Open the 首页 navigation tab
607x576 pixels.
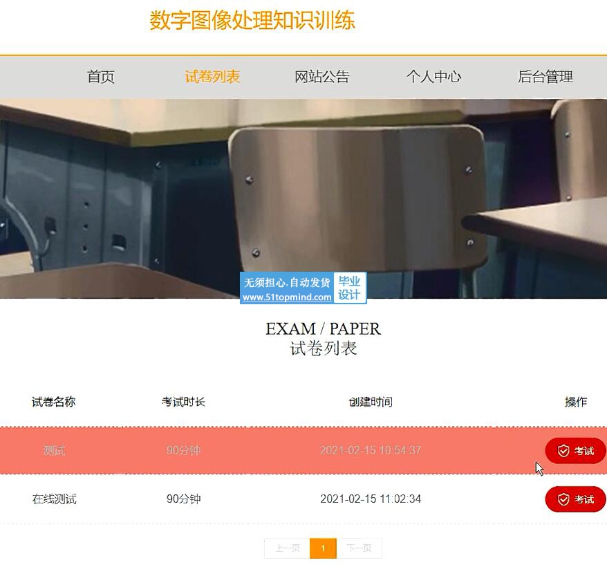coord(101,77)
